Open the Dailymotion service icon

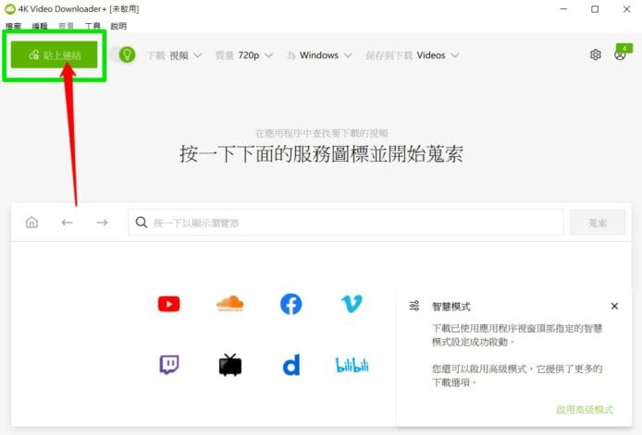tap(291, 365)
